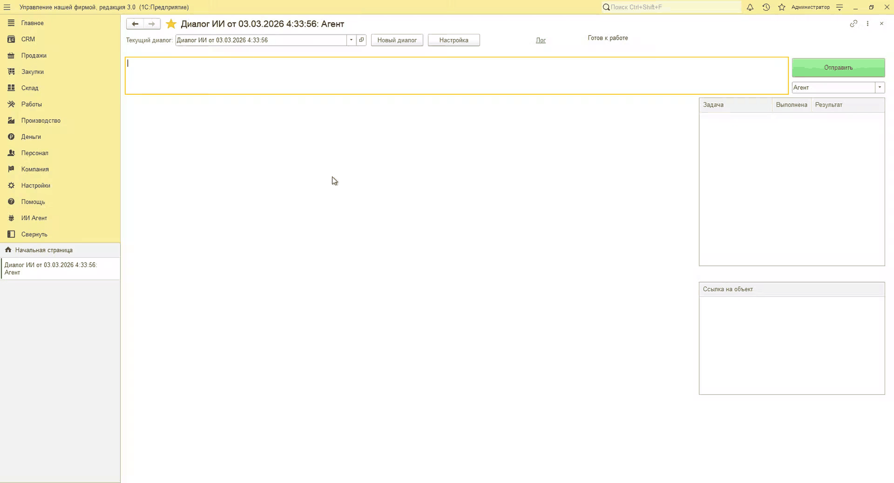Click the Результат column header
The height and width of the screenshot is (483, 894).
(848, 105)
